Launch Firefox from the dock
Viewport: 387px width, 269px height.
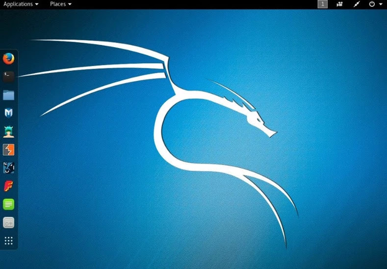point(8,58)
